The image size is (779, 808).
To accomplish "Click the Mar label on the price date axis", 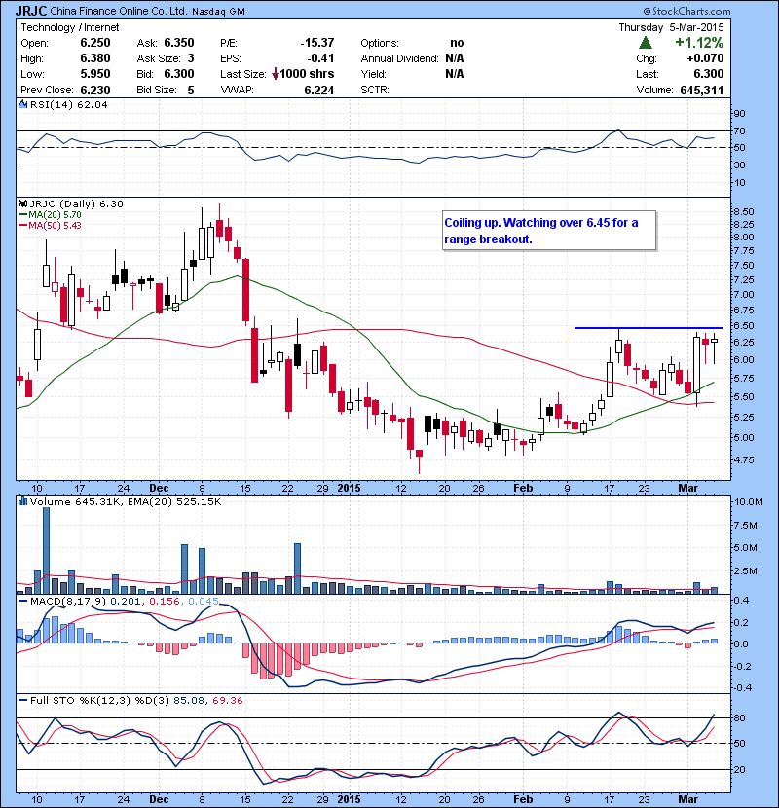I will coord(688,488).
